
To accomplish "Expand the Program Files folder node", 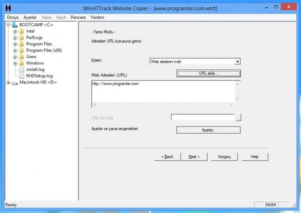I will point(15,44).
